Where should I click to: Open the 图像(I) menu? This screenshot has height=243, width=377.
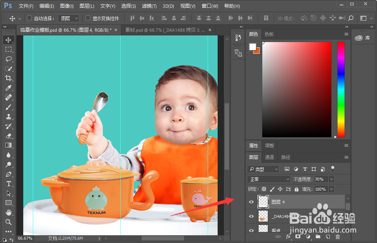tap(67, 6)
